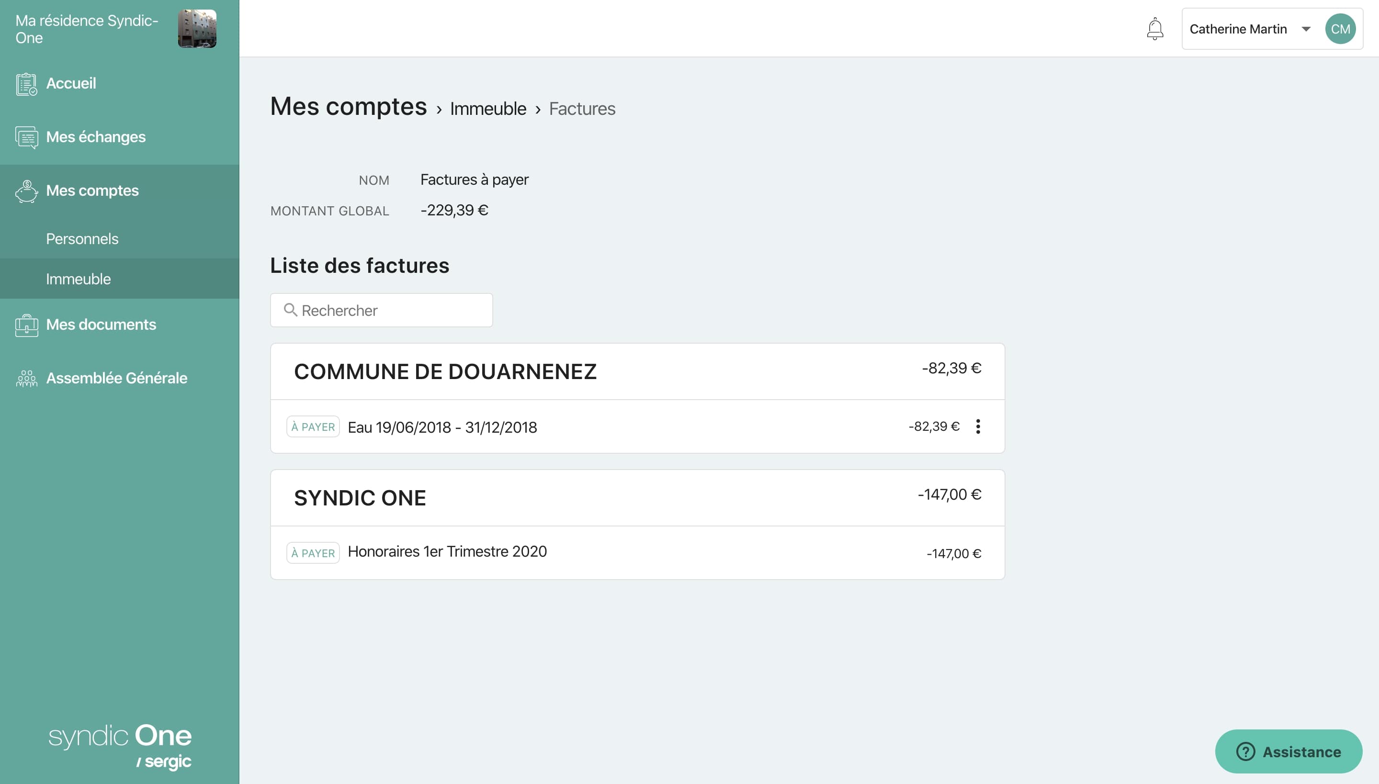Click the Liste des factures heading
The width and height of the screenshot is (1379, 784).
click(359, 266)
